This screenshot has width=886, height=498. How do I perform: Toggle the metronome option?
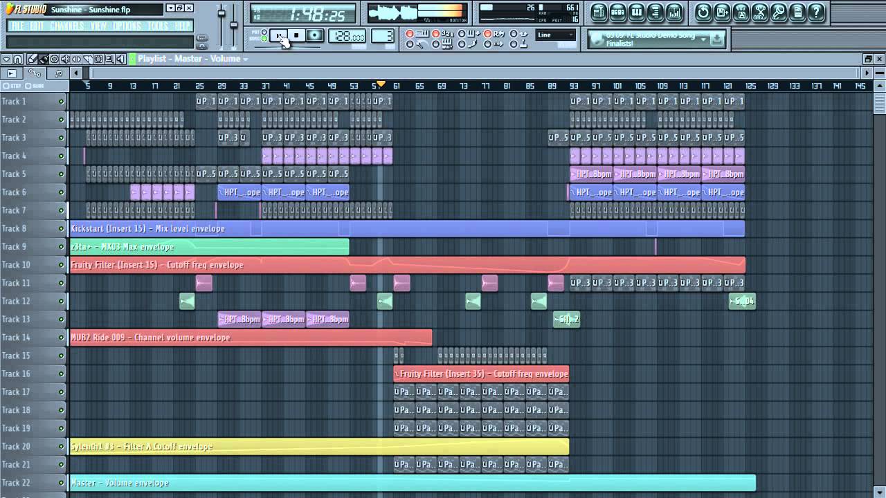pos(410,44)
